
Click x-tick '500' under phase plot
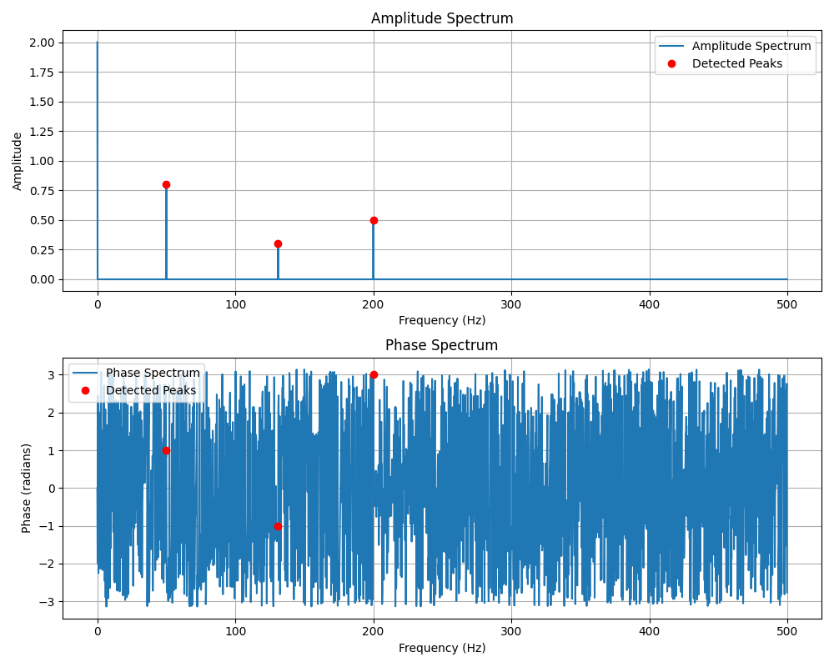coord(787,632)
